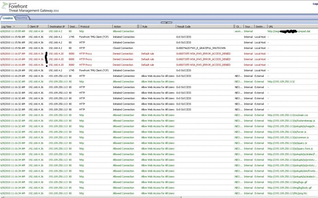
Task: Click the http://193.109.250.113/ URL cell
Action: 281,81
